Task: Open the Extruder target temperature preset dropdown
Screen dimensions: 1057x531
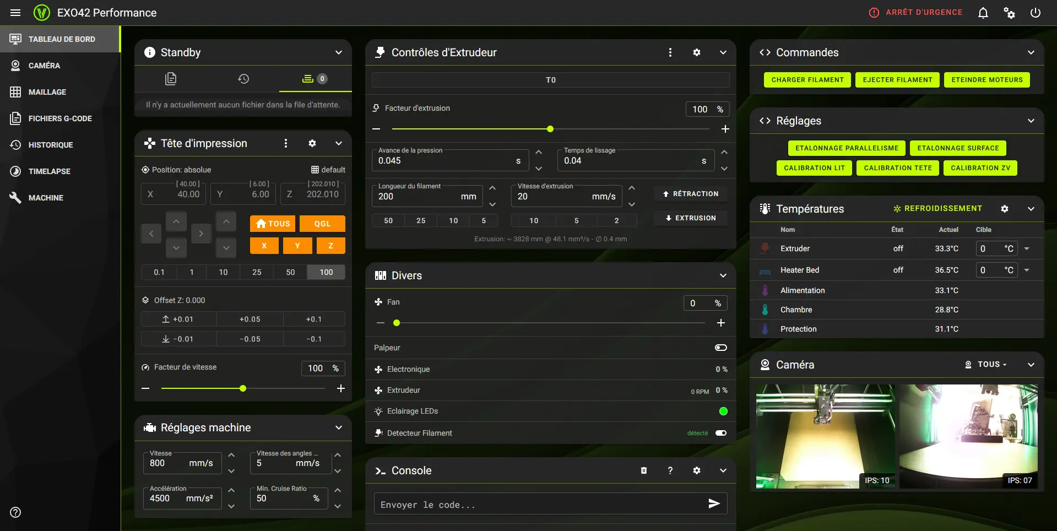Action: (x=1027, y=249)
